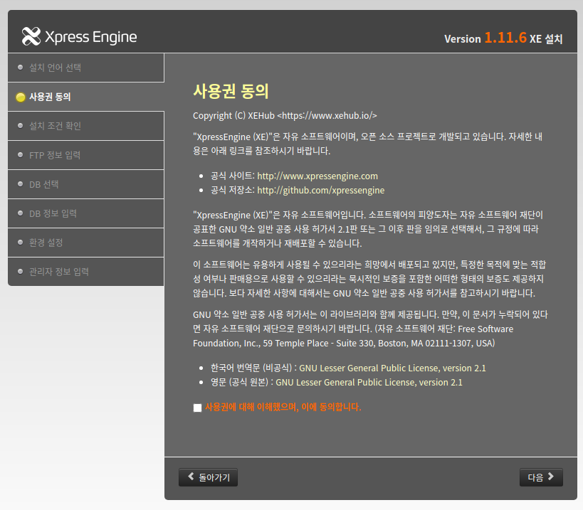Check the 사용권 agreement checkbox

[x=197, y=408]
